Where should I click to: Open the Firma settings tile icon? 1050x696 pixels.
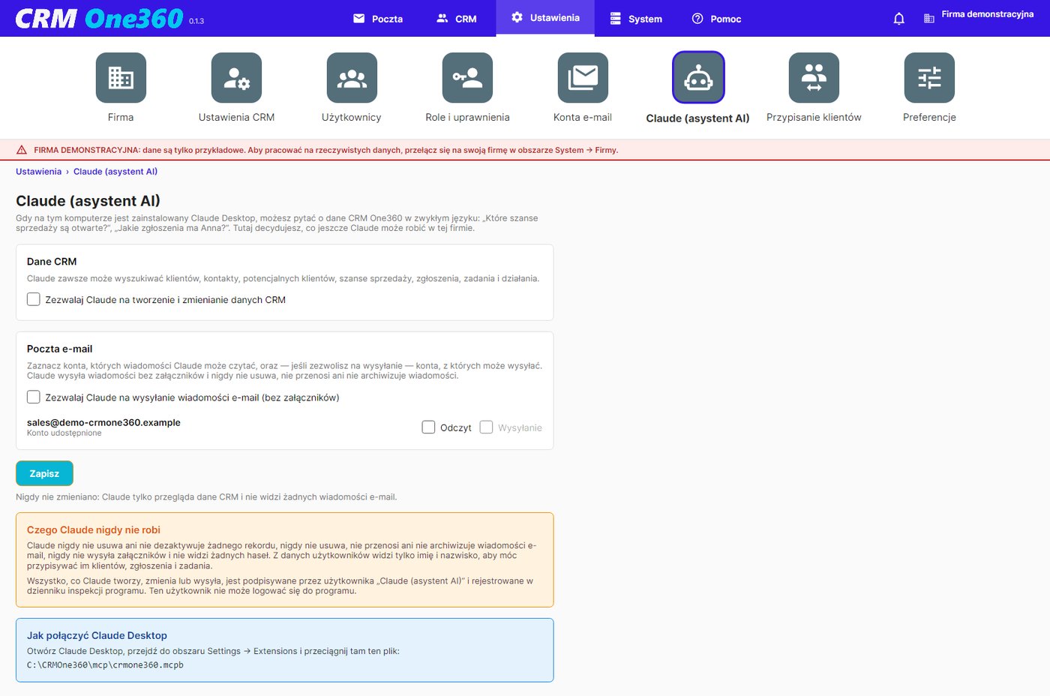(x=121, y=77)
